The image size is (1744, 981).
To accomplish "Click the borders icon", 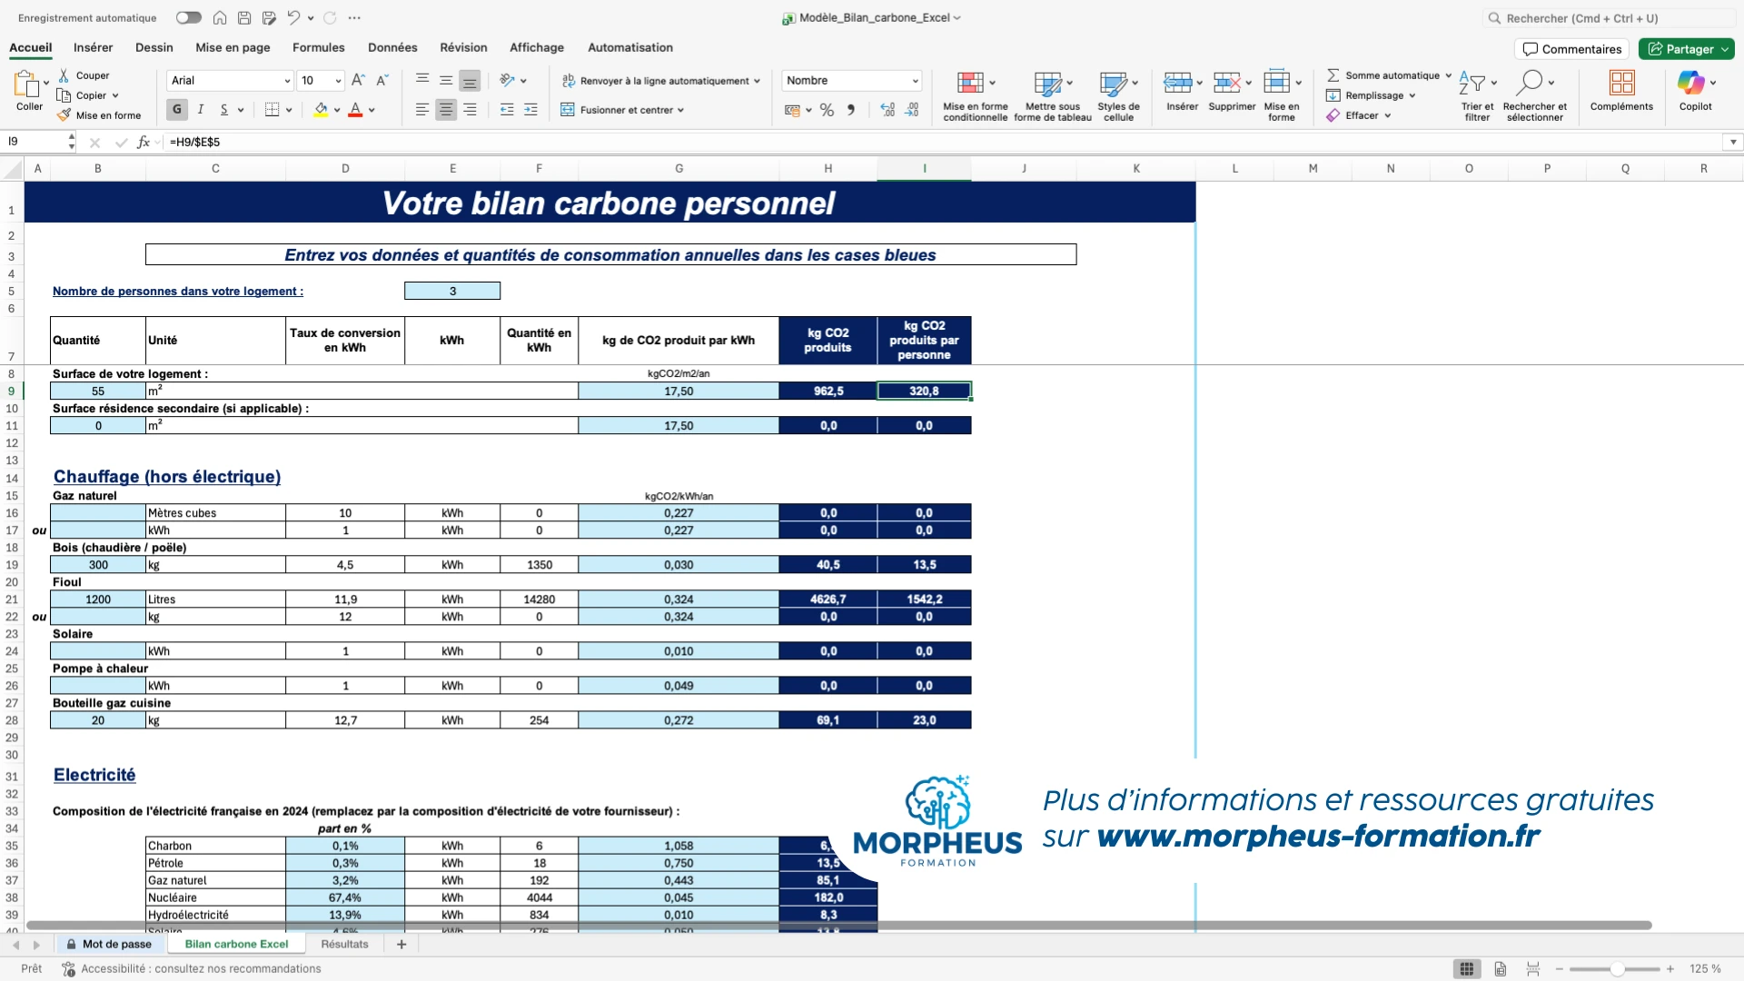I will click(272, 110).
